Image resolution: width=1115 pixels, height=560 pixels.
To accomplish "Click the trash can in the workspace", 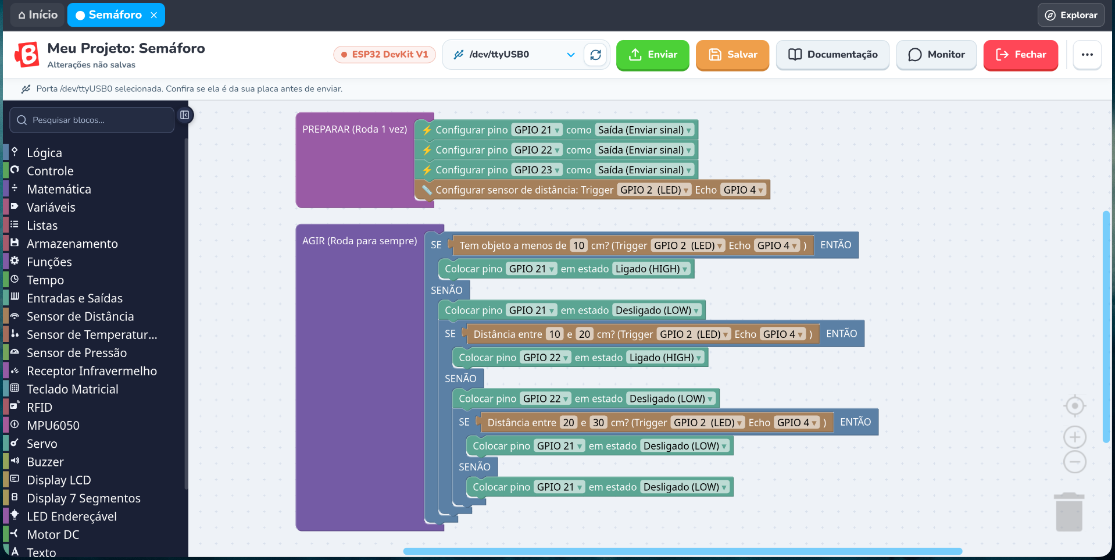I will click(1069, 512).
